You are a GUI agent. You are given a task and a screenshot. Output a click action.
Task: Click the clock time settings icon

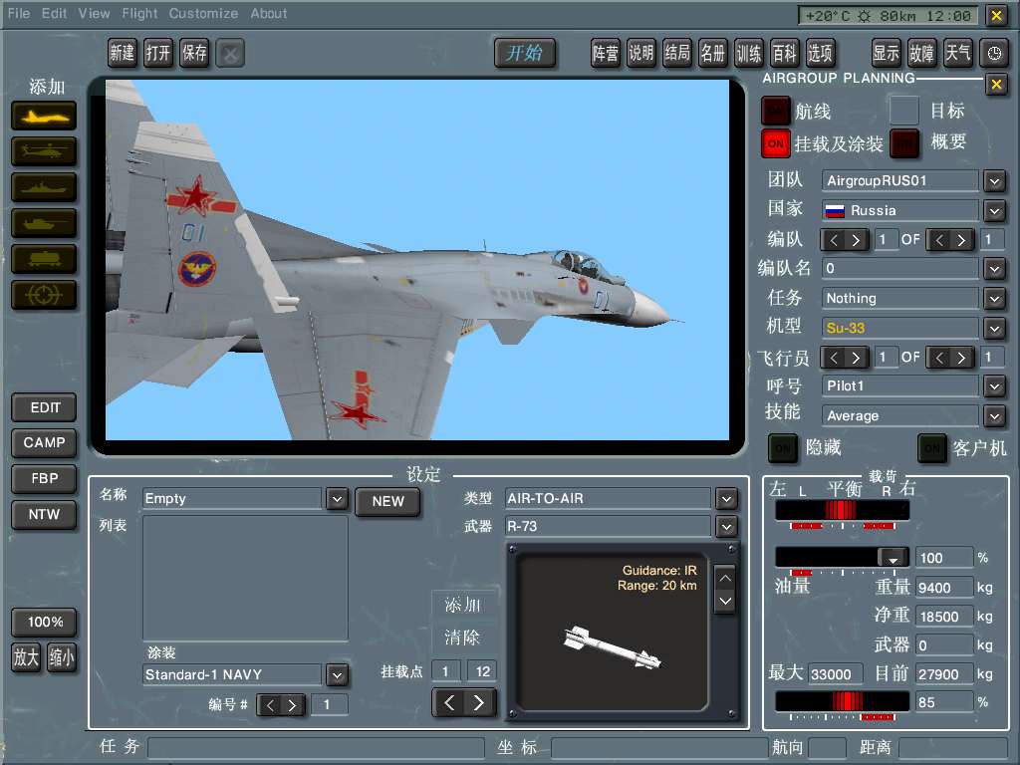(994, 54)
